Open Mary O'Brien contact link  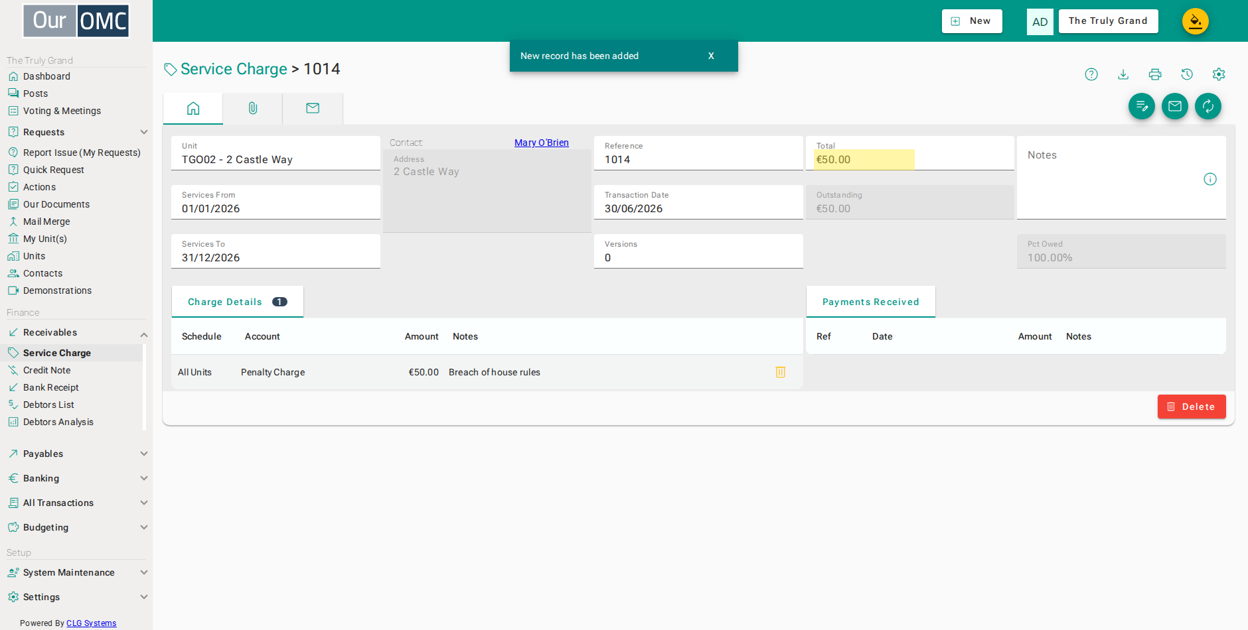pyautogui.click(x=542, y=143)
